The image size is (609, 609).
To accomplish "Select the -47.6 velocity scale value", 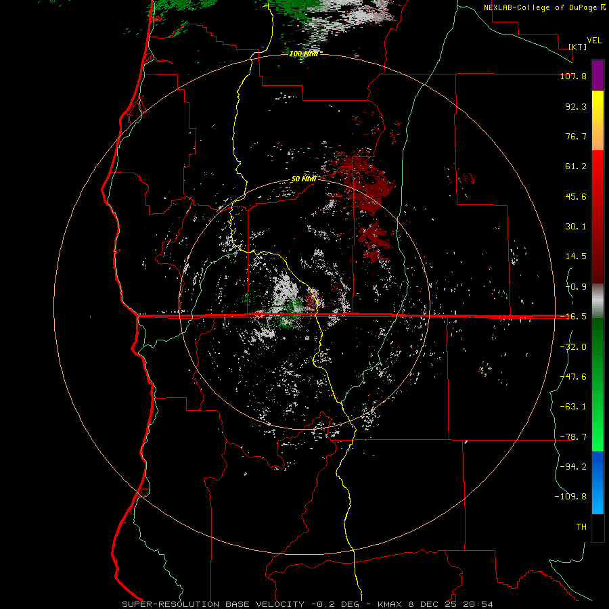I will (x=573, y=377).
